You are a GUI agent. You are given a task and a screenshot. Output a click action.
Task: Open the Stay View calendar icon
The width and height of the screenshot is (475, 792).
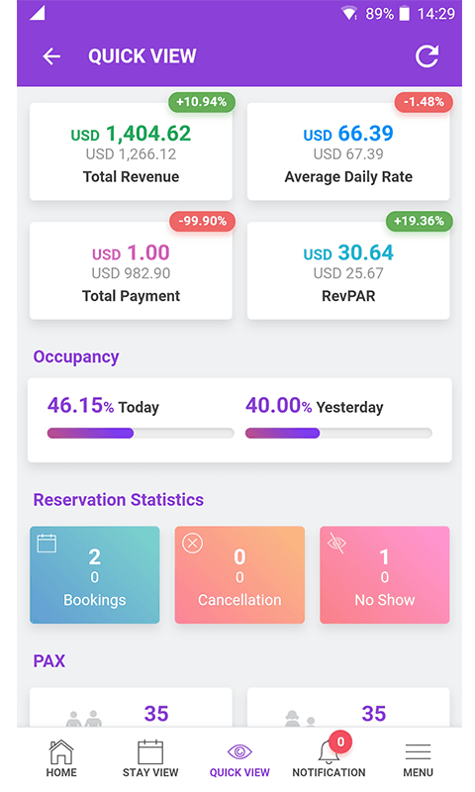(x=150, y=751)
